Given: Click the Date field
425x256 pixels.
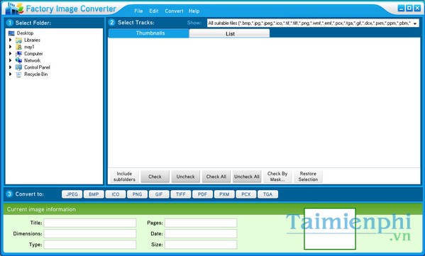Looking at the screenshot, I should click(x=201, y=234).
